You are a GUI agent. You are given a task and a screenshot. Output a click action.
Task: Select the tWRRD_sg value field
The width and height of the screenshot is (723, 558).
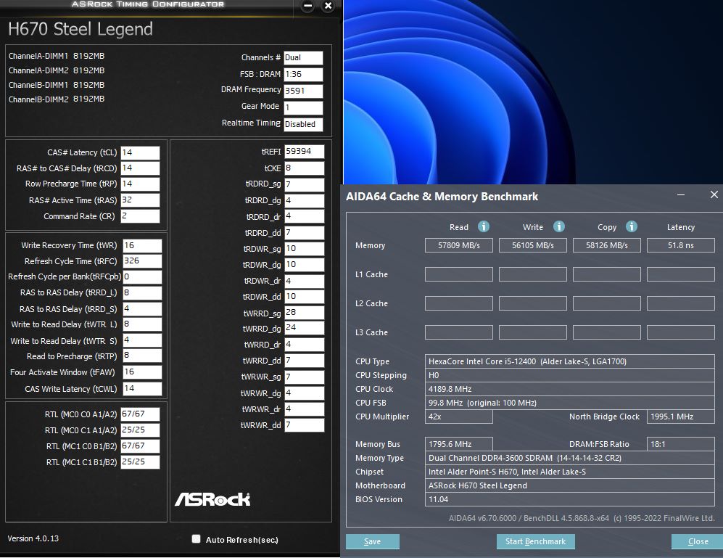pos(305,313)
